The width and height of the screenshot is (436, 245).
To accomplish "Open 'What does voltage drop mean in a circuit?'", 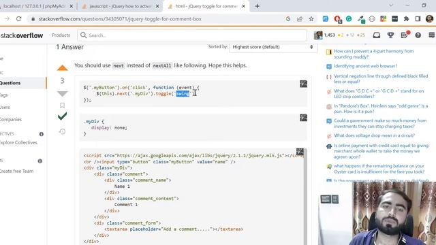I will click(x=374, y=135).
